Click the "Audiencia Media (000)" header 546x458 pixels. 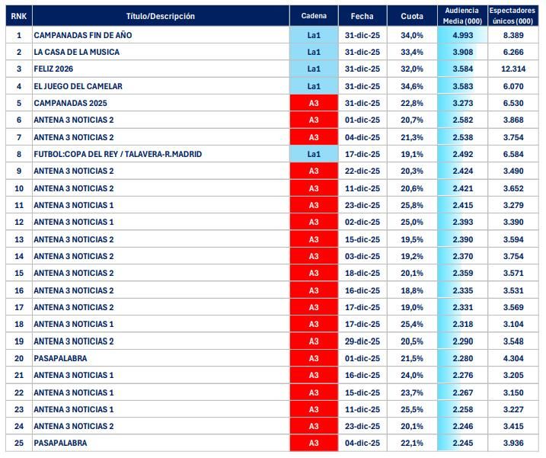coord(461,16)
